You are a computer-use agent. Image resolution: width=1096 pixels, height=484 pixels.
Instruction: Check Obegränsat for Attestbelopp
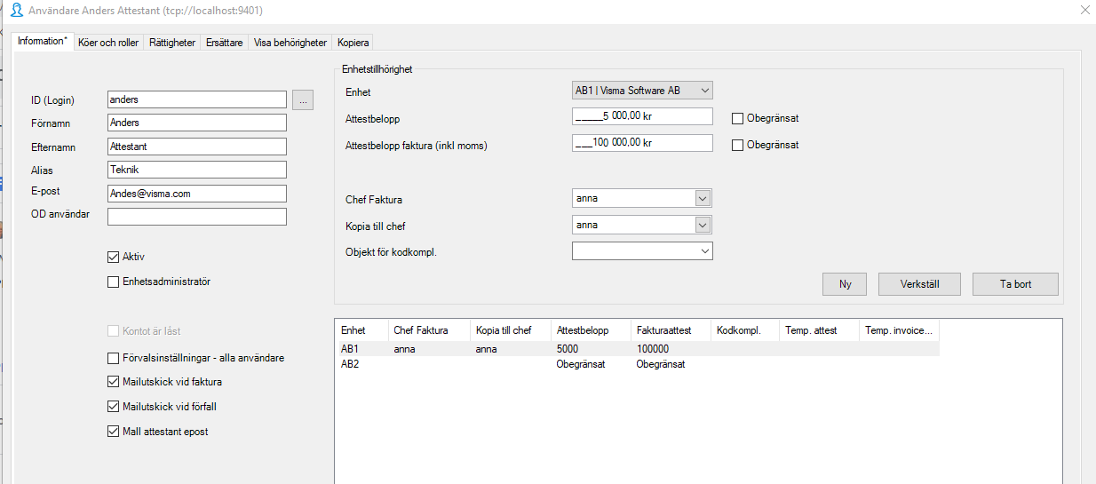(x=737, y=118)
